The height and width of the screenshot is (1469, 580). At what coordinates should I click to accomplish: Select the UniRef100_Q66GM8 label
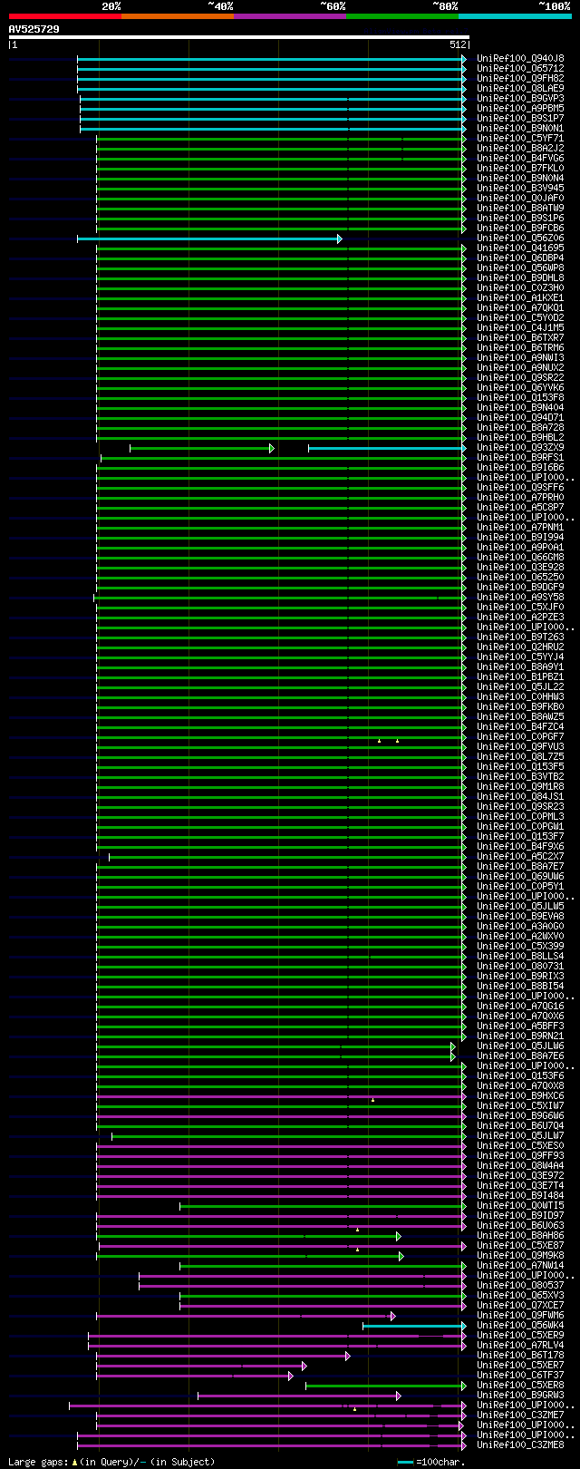pyautogui.click(x=520, y=557)
